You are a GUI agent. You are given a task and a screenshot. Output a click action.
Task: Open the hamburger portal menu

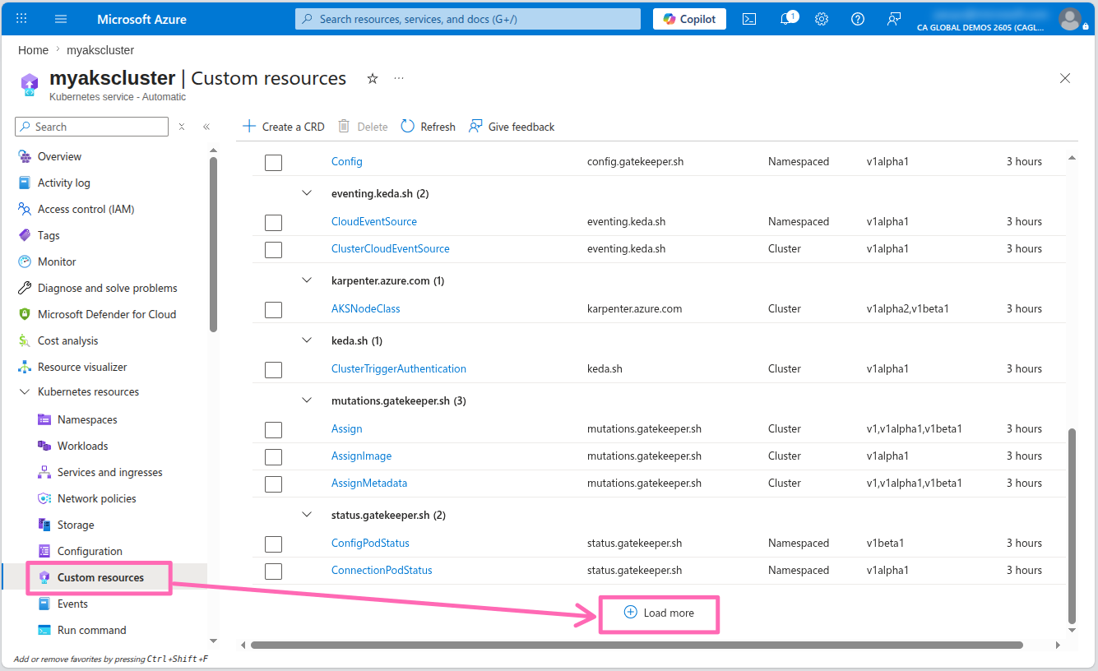[x=61, y=19]
